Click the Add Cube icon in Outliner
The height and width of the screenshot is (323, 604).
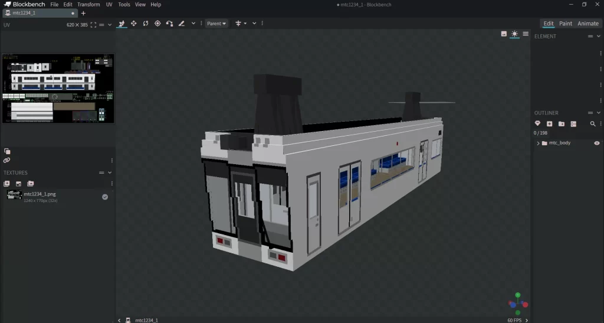coord(549,124)
